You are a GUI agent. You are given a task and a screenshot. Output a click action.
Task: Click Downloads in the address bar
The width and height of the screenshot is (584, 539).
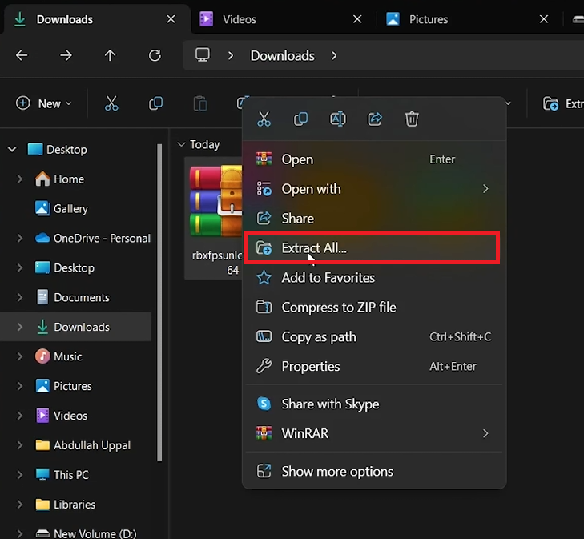282,55
